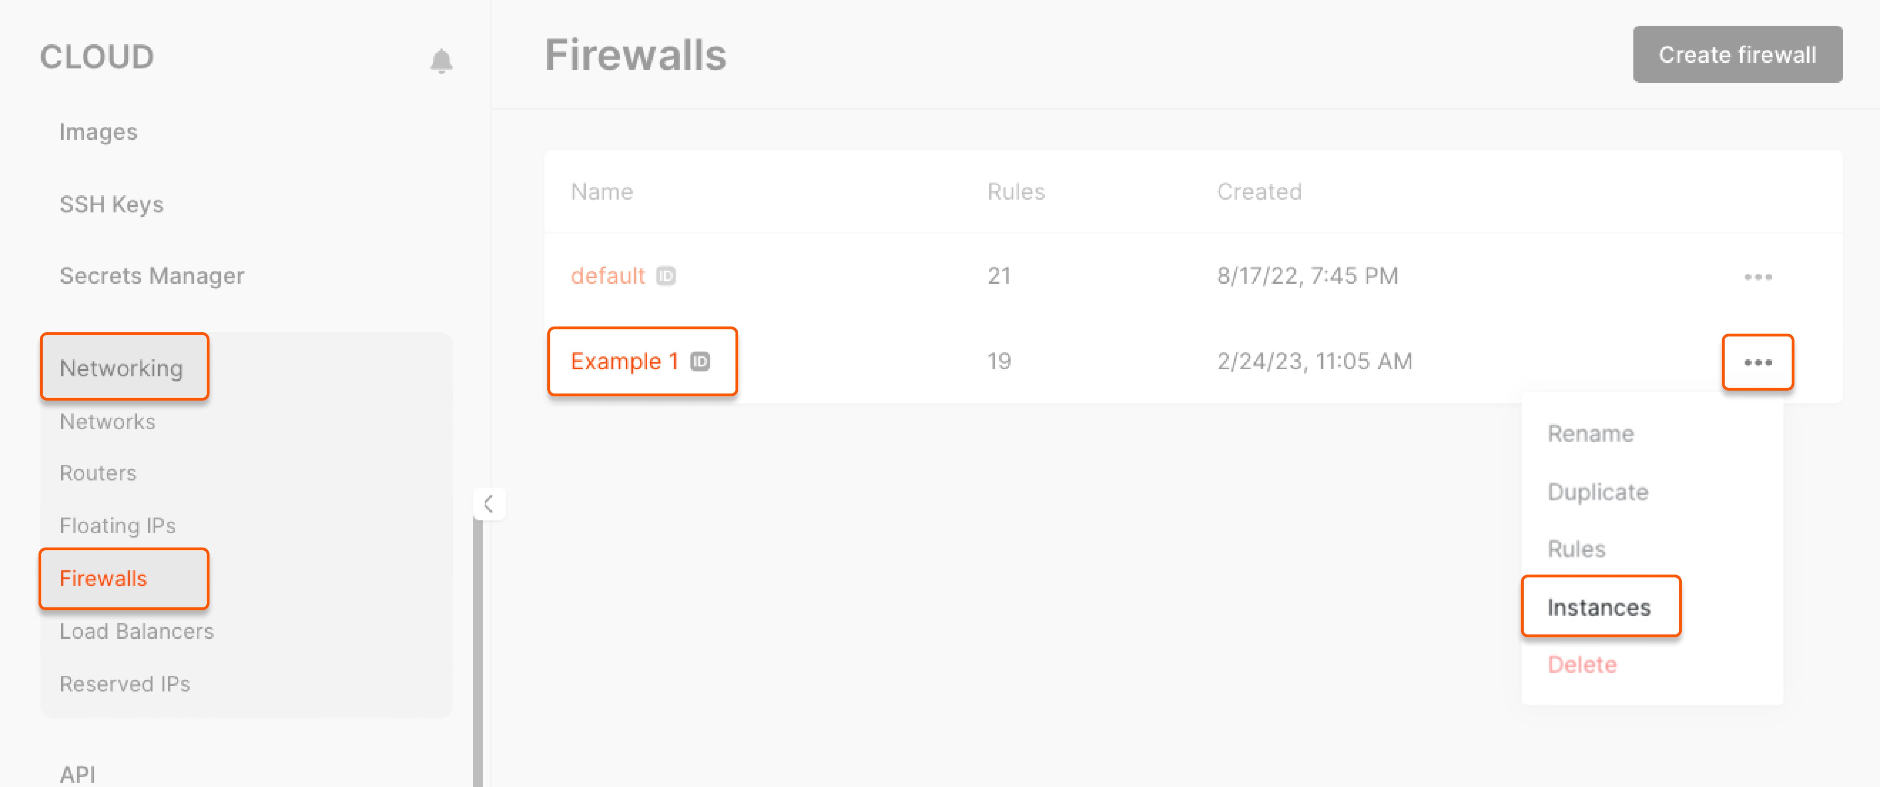This screenshot has width=1880, height=787.
Task: Choose Duplicate from the firewall actions menu
Action: [1598, 491]
